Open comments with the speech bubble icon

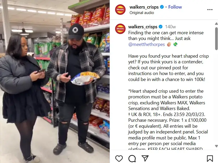pyautogui.click(x=132, y=158)
